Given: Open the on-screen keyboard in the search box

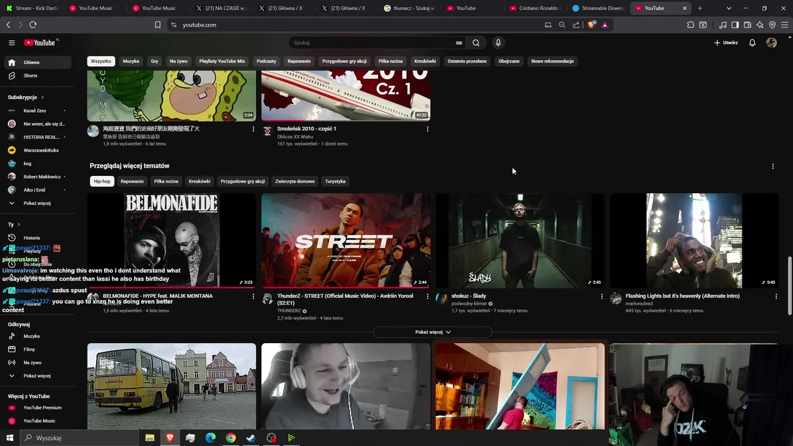Looking at the screenshot, I should point(459,43).
